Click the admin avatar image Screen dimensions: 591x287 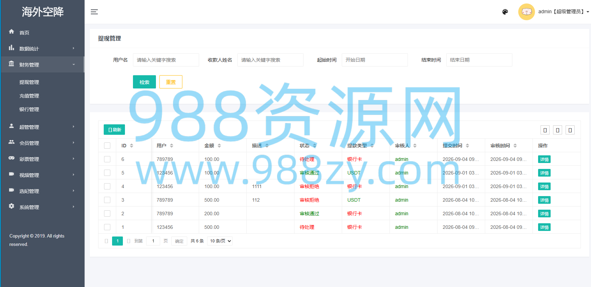click(527, 12)
